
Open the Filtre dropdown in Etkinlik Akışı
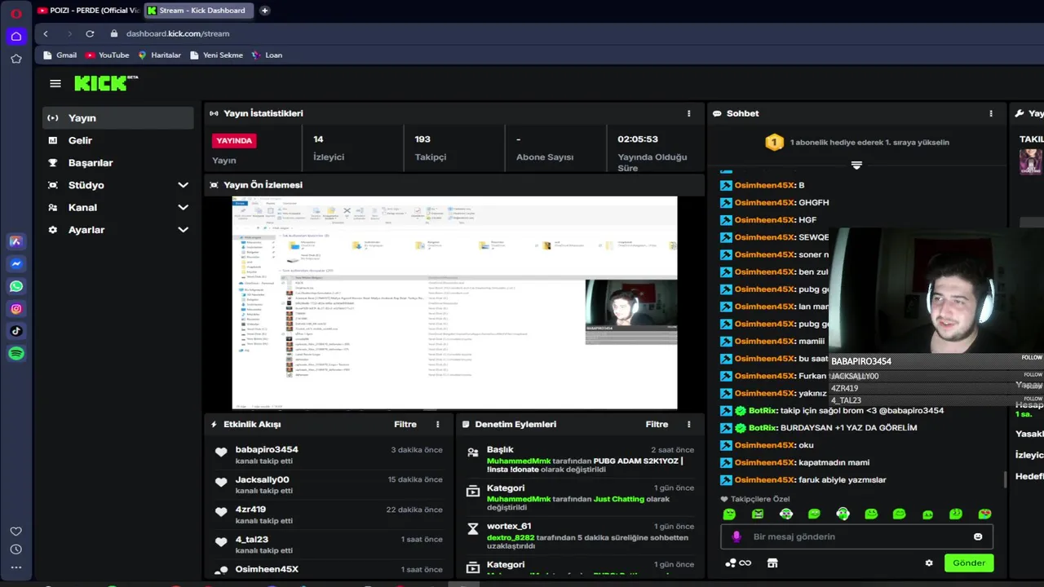(405, 424)
